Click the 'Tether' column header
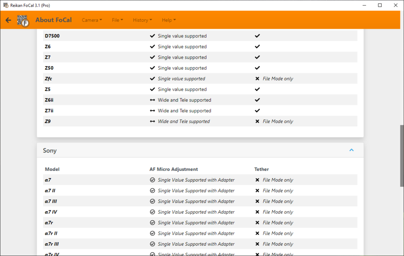Image resolution: width=404 pixels, height=256 pixels. click(262, 169)
